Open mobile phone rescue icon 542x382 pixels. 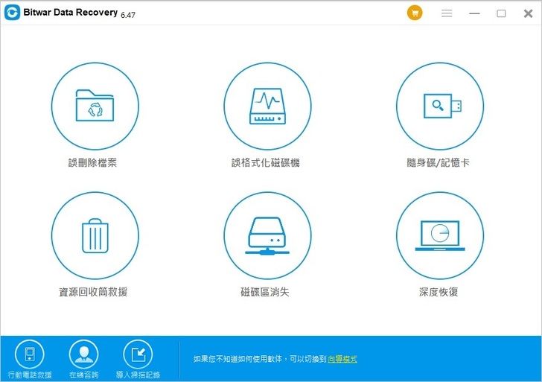[x=30, y=354]
